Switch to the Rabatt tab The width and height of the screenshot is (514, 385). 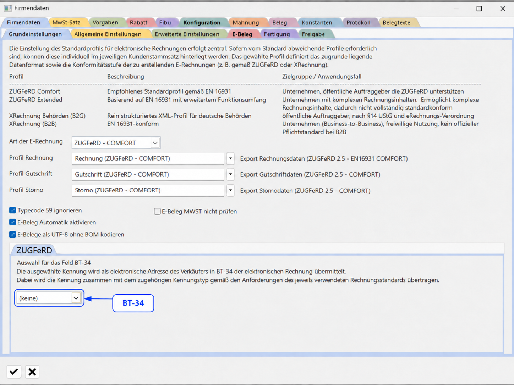pyautogui.click(x=138, y=22)
